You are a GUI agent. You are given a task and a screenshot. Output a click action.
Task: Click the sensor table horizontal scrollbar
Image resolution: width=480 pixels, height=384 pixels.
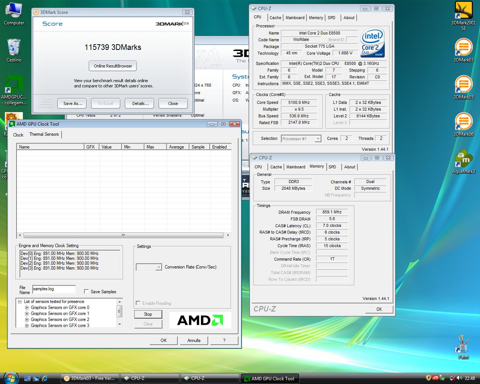124,235
